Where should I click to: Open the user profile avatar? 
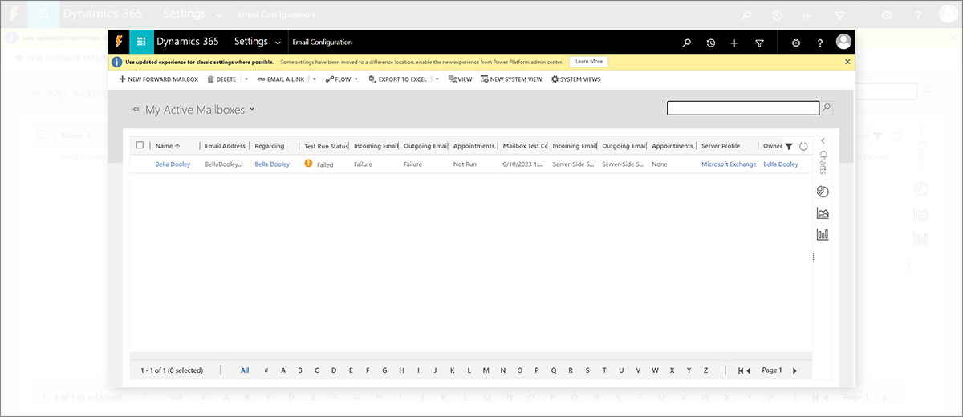[843, 42]
